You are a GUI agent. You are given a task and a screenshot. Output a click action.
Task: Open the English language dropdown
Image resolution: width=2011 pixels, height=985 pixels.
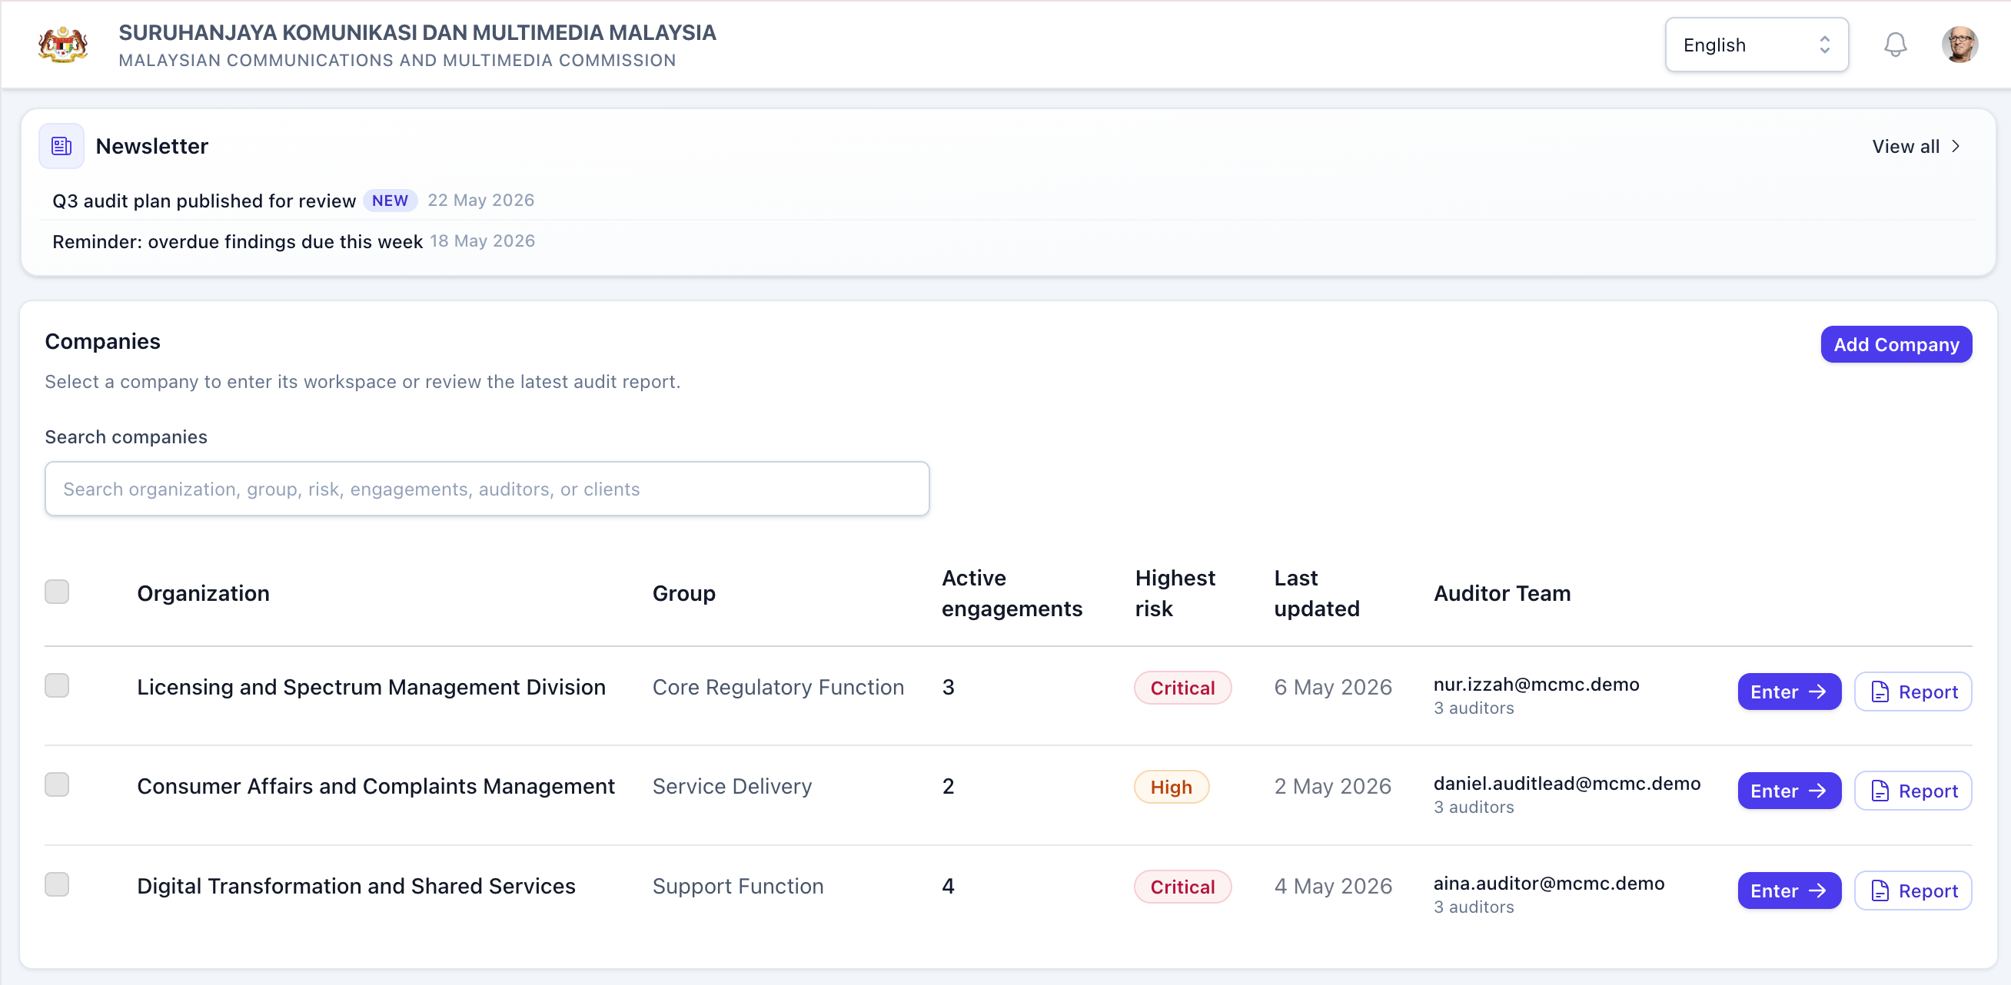pyautogui.click(x=1756, y=45)
